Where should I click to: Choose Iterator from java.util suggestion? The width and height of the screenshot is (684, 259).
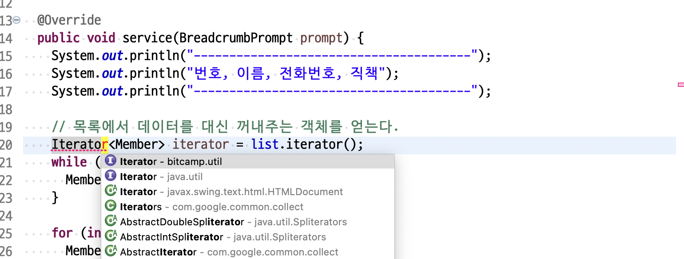[248, 177]
